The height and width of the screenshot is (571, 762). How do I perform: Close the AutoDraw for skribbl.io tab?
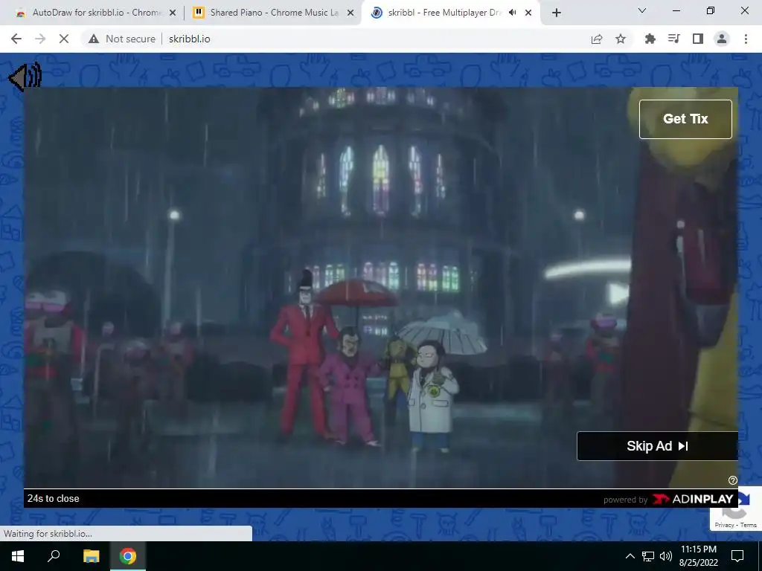click(172, 13)
